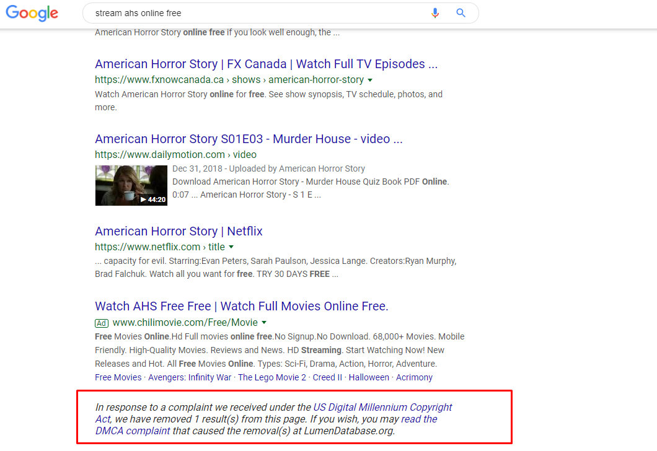The width and height of the screenshot is (657, 451).
Task: Click the blue magnifier search icon
Action: point(461,13)
